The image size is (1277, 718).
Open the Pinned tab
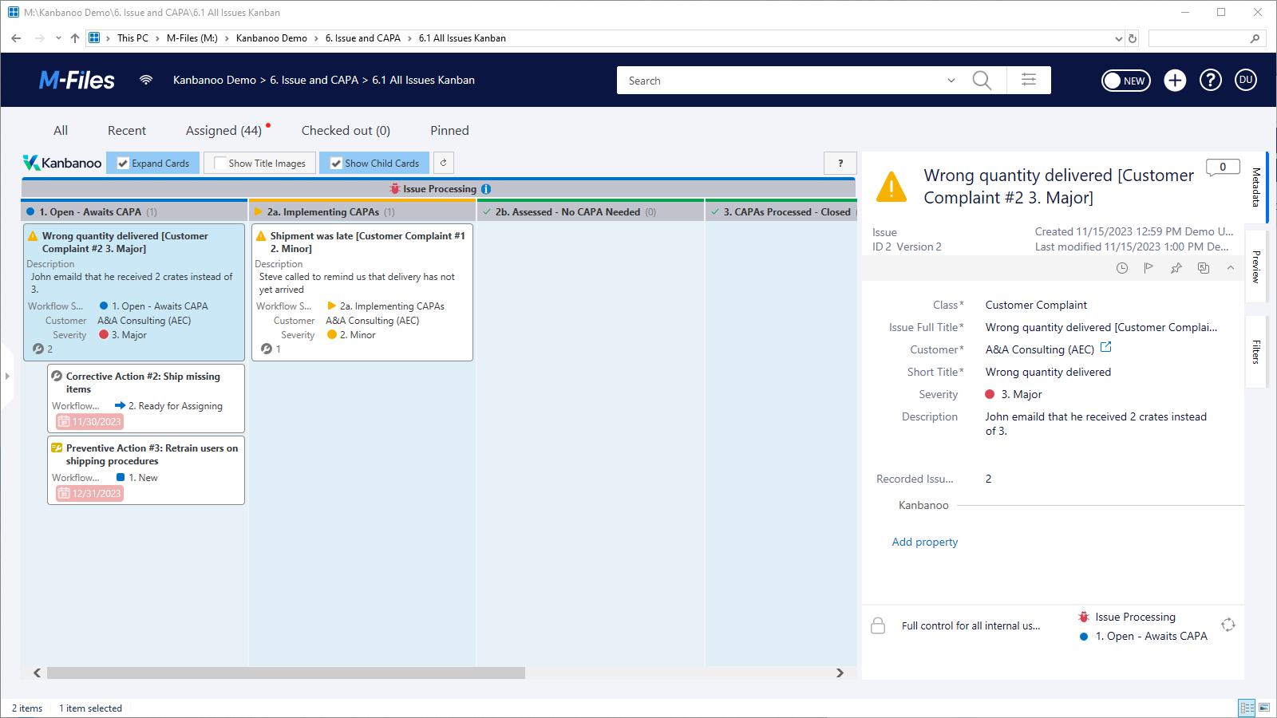pyautogui.click(x=449, y=130)
